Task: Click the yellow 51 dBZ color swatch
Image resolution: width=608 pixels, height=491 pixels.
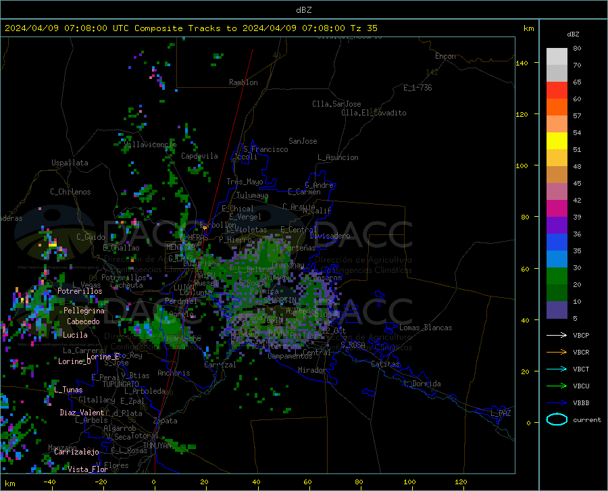Action: (557, 141)
